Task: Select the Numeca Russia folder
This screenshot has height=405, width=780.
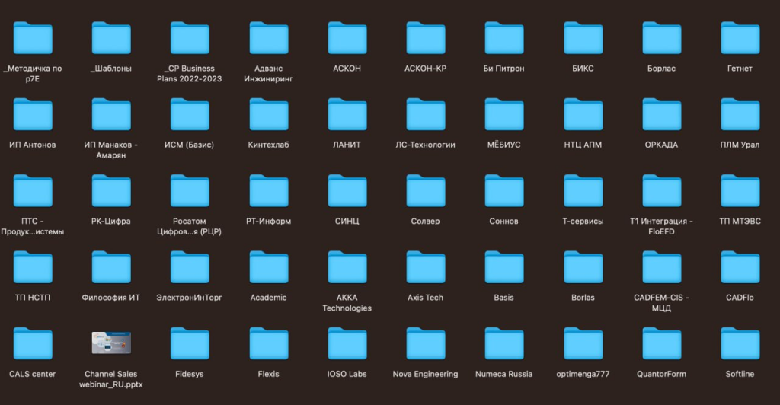Action: tap(504, 344)
